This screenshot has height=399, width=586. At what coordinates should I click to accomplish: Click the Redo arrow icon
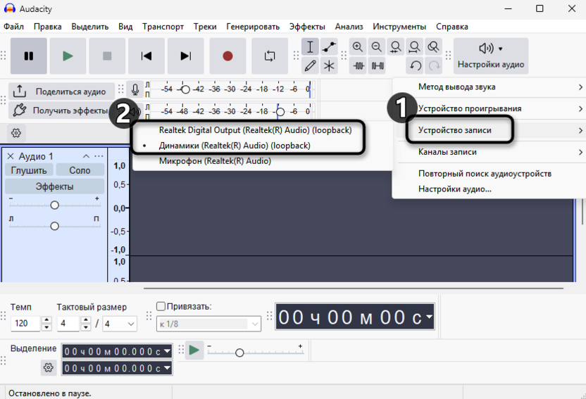pyautogui.click(x=434, y=66)
